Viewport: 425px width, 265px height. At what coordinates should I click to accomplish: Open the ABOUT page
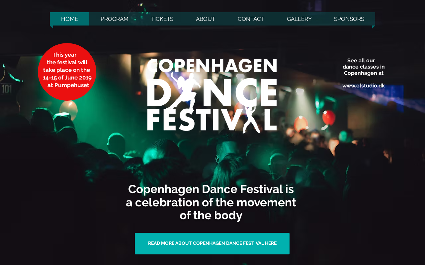[x=206, y=19]
